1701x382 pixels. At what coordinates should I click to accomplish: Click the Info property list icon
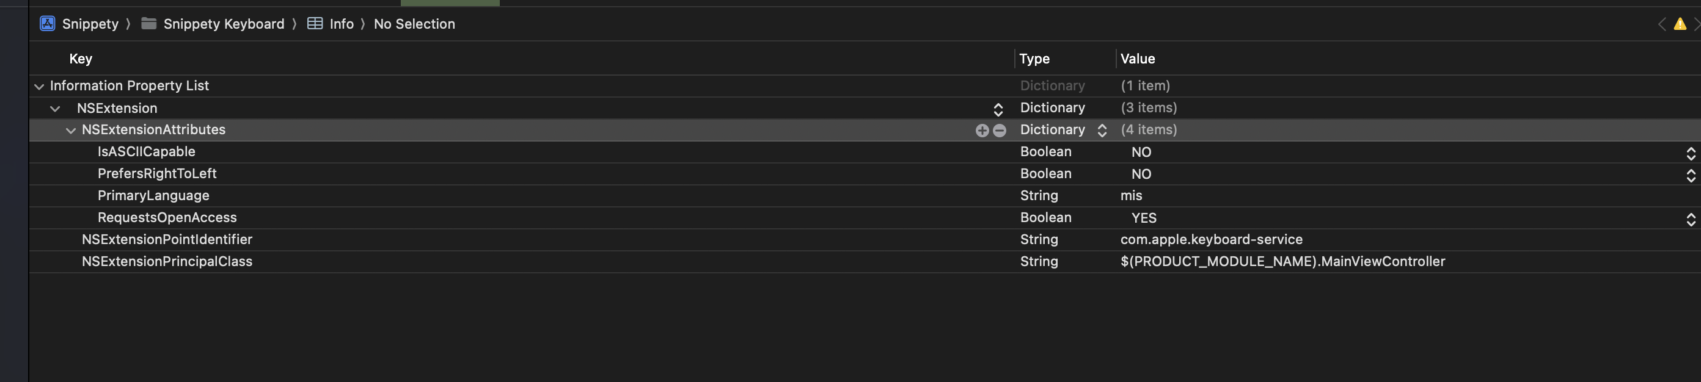click(x=315, y=24)
